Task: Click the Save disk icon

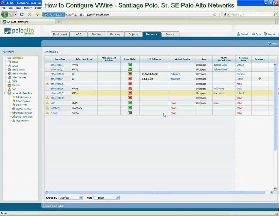Action: point(253,34)
